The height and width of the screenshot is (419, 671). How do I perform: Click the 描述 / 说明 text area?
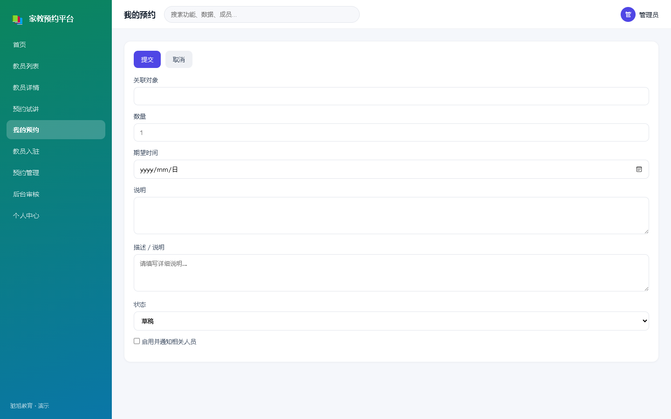(391, 273)
